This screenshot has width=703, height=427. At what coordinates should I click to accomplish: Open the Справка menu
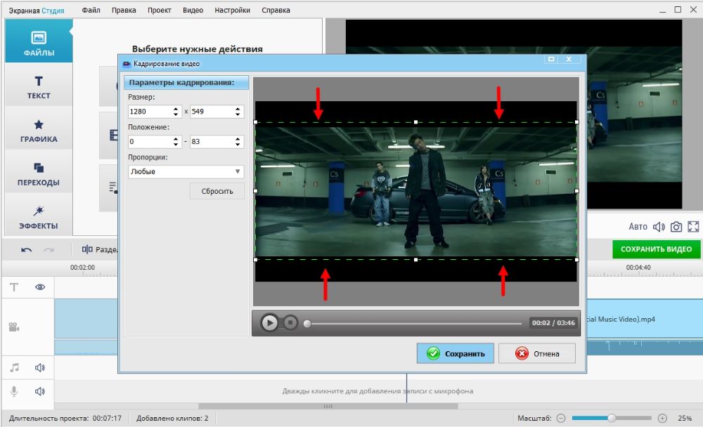coord(276,10)
